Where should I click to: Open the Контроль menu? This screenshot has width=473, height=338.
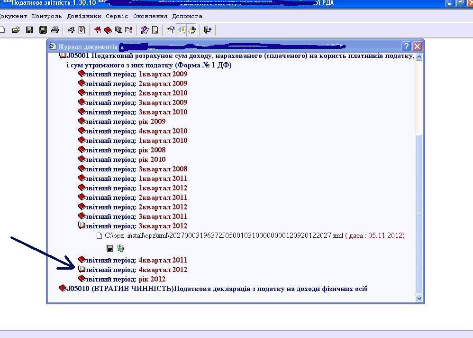(x=47, y=16)
